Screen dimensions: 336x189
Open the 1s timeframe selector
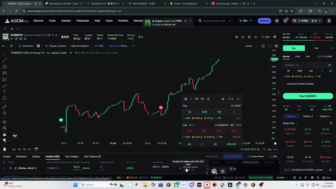point(3,46)
